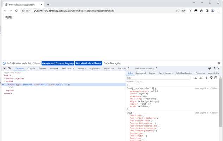Toggle the browser side panel icon
Screen dimensions: 223x141
tap(207, 11)
